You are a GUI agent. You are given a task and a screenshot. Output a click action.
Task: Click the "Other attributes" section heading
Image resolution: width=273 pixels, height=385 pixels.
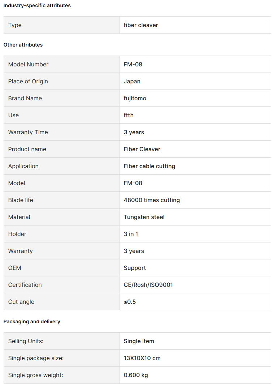(23, 45)
